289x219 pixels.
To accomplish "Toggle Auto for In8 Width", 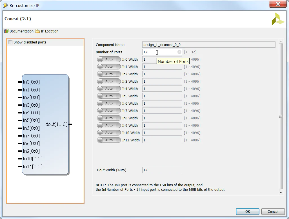I will coord(109,118).
